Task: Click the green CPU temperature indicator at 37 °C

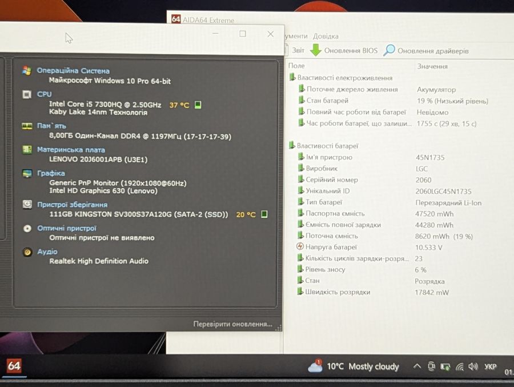Action: 198,105
